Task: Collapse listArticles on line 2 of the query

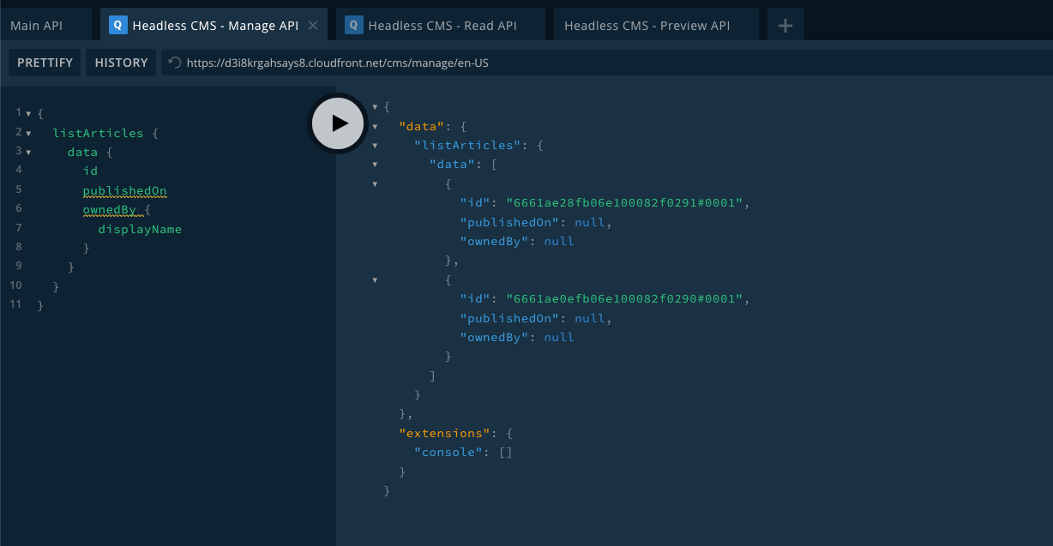Action: [x=29, y=133]
